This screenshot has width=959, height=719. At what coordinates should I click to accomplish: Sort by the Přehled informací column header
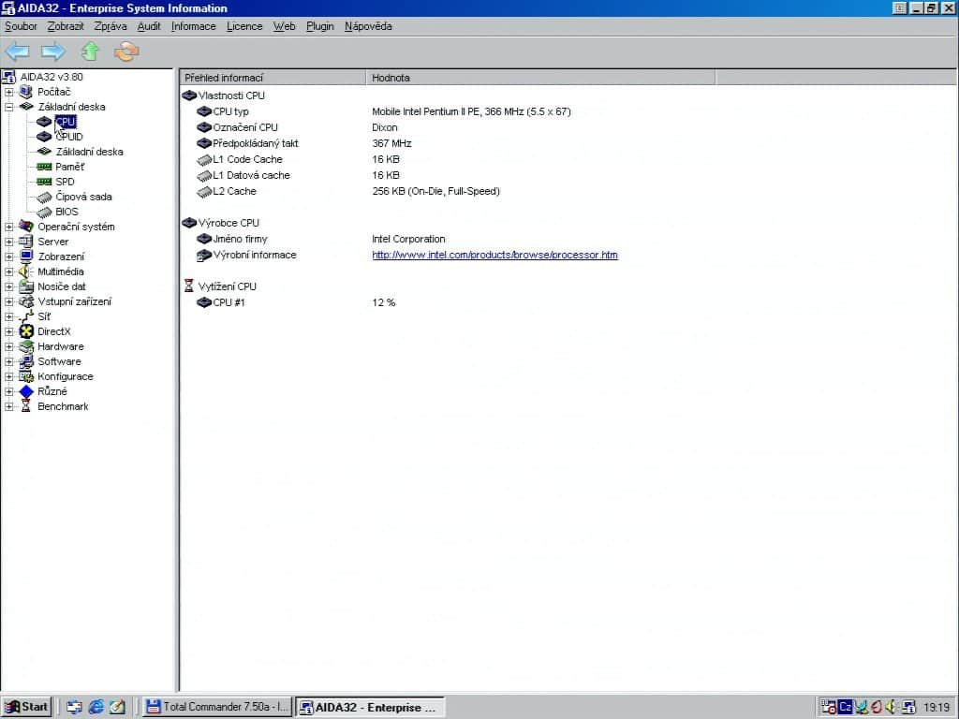pos(273,78)
